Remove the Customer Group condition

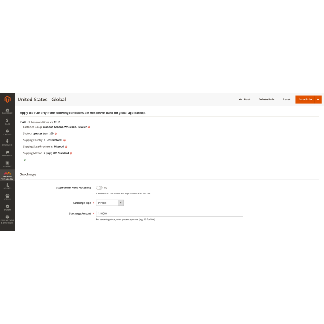pyautogui.click(x=89, y=127)
